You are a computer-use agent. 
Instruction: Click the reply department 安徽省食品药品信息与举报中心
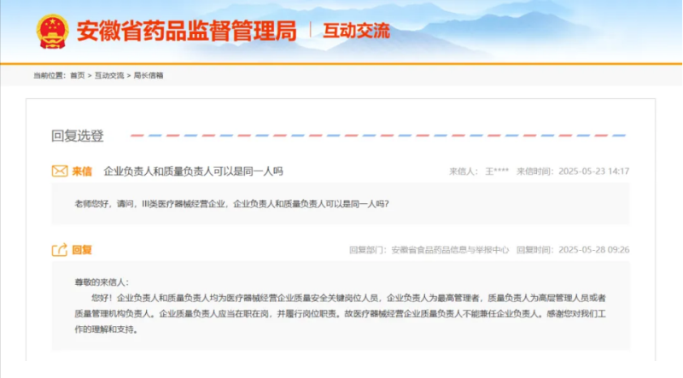(x=450, y=250)
